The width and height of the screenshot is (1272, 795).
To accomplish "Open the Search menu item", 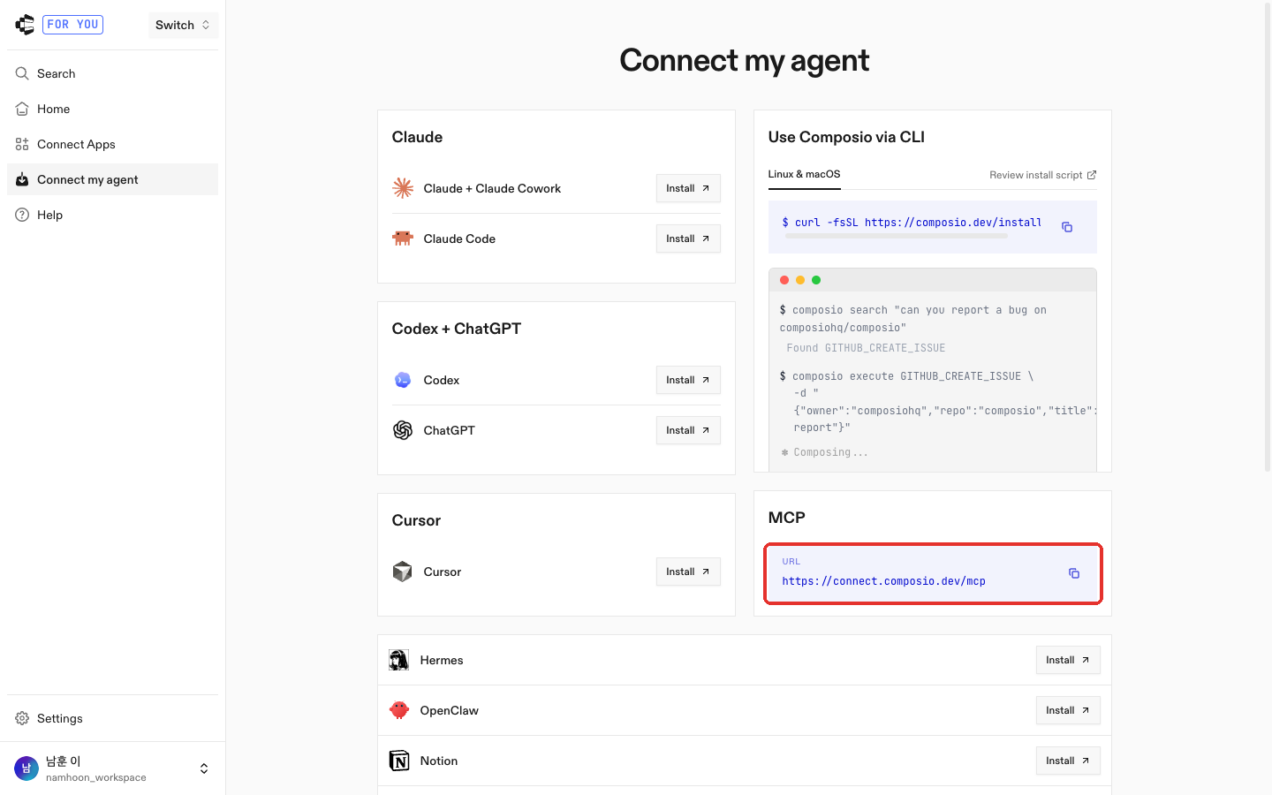I will [x=112, y=73].
